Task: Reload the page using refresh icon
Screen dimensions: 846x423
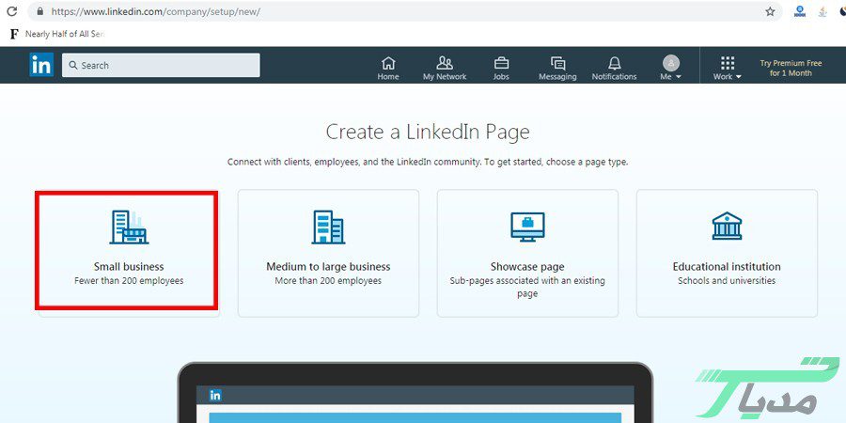Action: (x=11, y=11)
